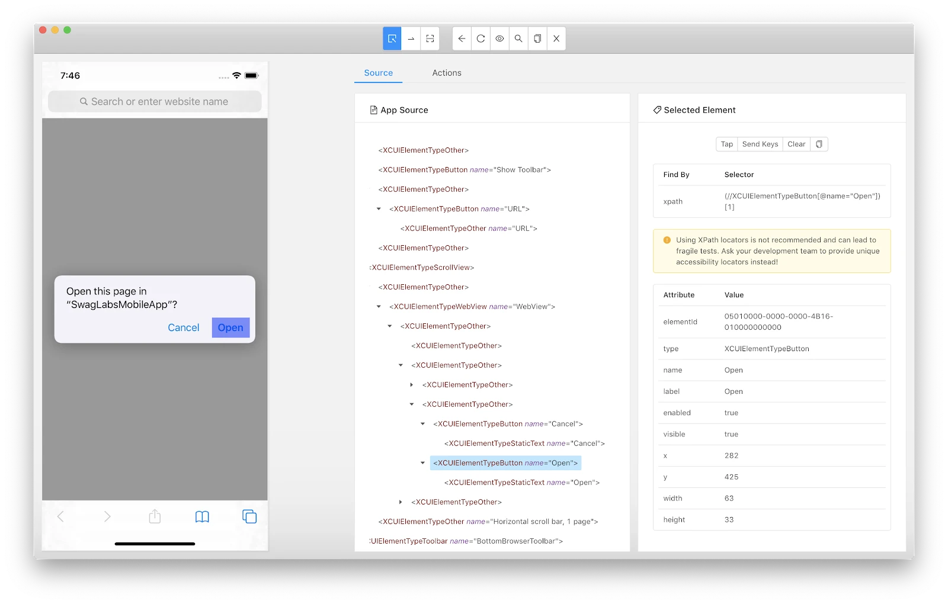Click the x coordinate value 282
The image size is (948, 604).
pos(731,455)
